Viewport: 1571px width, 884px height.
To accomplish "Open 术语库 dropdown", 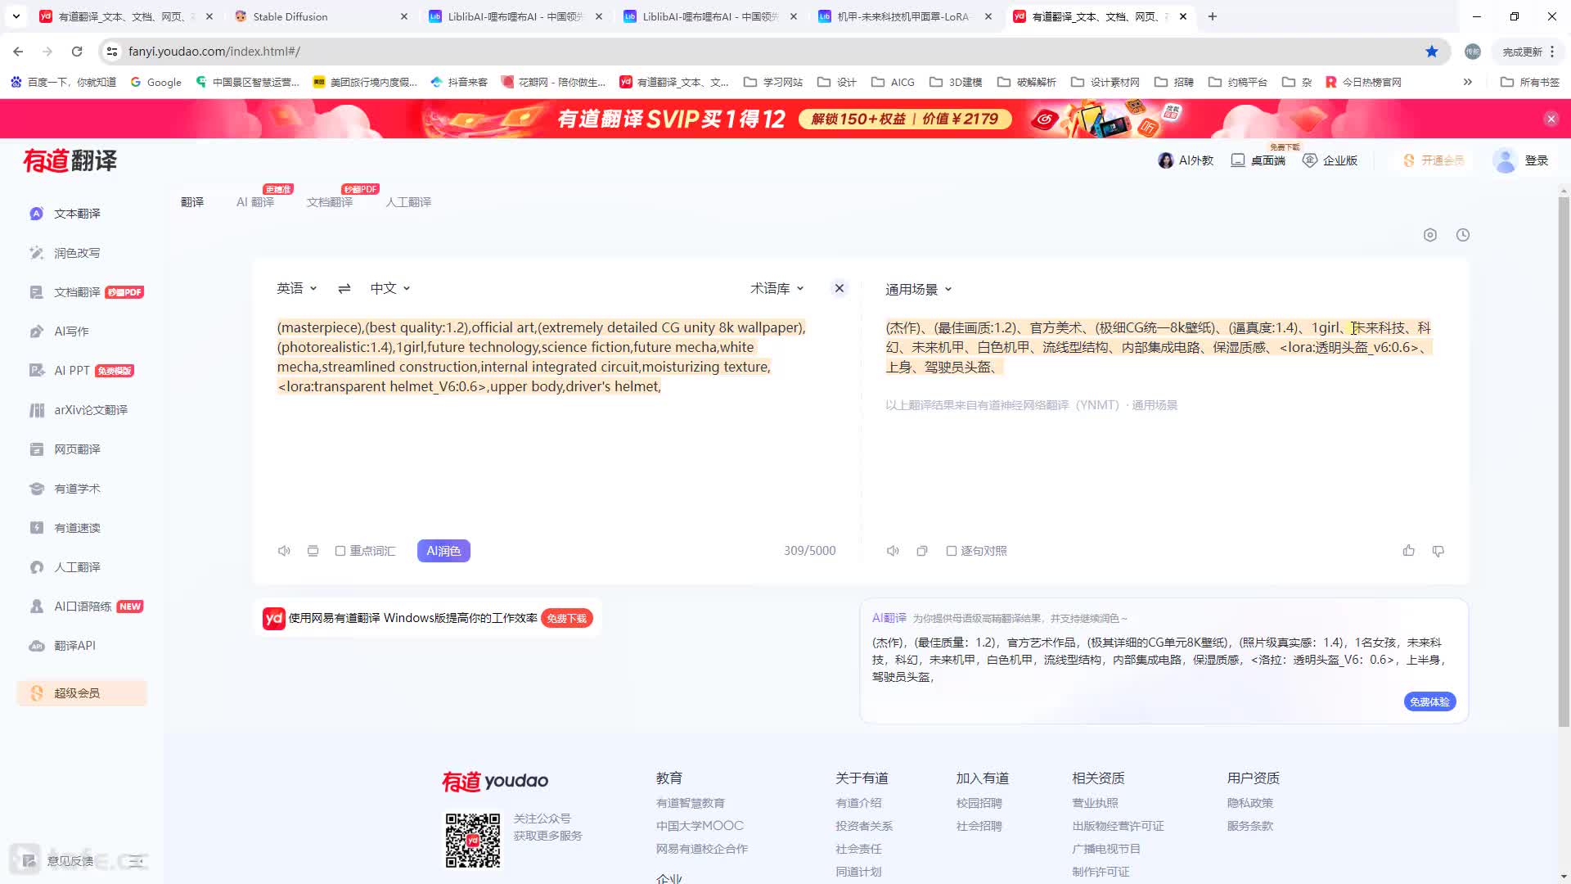I will tap(777, 288).
